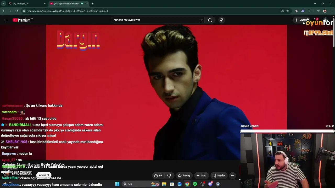Select the youtube.com URL in the address bar
This screenshot has width=335, height=188.
pyautogui.click(x=68, y=11)
